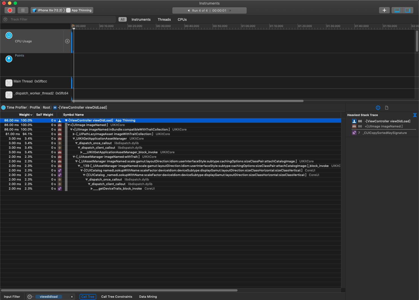419x300 pixels.
Task: Click user icon of viewDidLoad row
Action: tap(60, 120)
